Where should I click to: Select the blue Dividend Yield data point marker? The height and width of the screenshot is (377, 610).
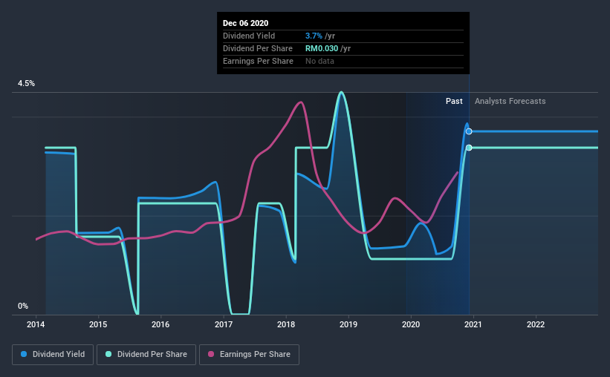(x=469, y=131)
